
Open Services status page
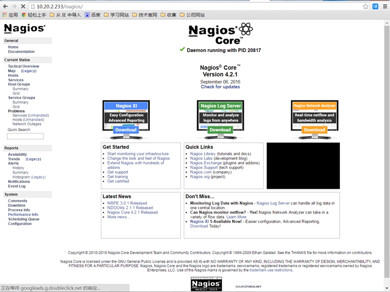(x=16, y=80)
